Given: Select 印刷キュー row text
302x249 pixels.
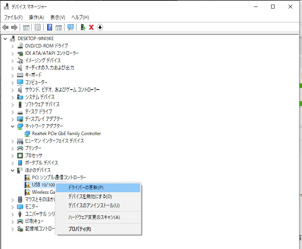Looking at the screenshot, I should tap(34, 221).
